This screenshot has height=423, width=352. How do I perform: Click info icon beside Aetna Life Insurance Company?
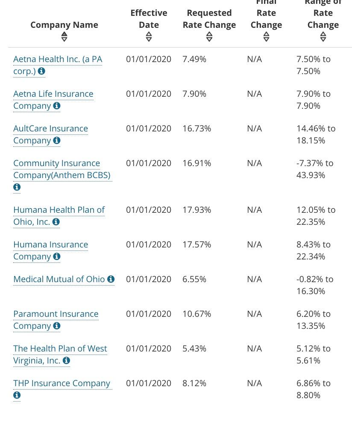click(x=56, y=106)
